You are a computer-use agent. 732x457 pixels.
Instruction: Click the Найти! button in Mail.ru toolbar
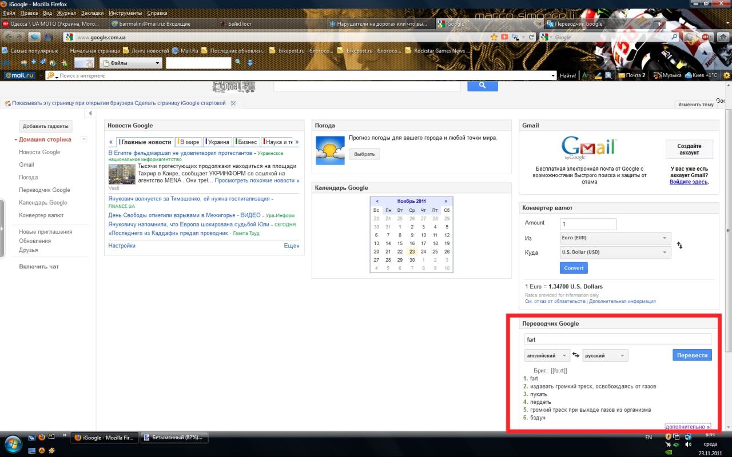tap(568, 75)
